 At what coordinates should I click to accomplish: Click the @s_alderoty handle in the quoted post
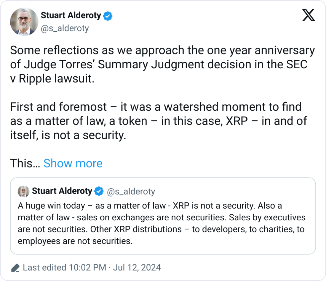[x=130, y=191]
